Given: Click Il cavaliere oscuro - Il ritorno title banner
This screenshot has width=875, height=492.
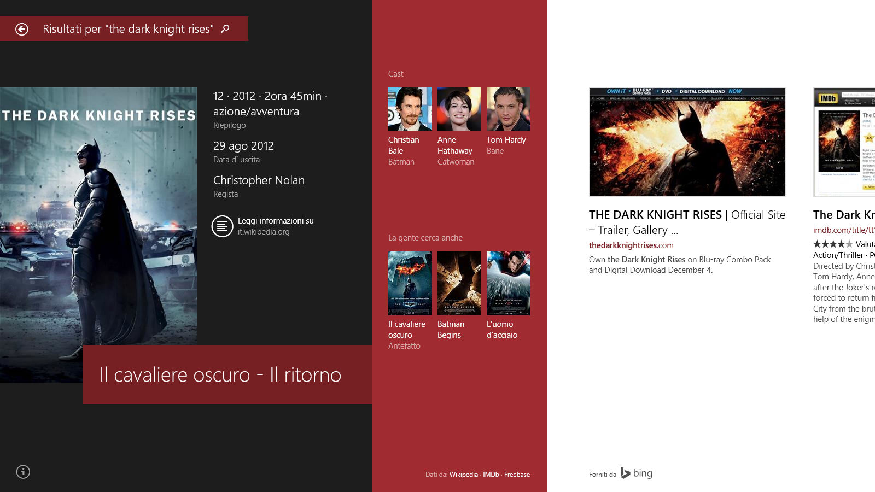Looking at the screenshot, I should 227,375.
